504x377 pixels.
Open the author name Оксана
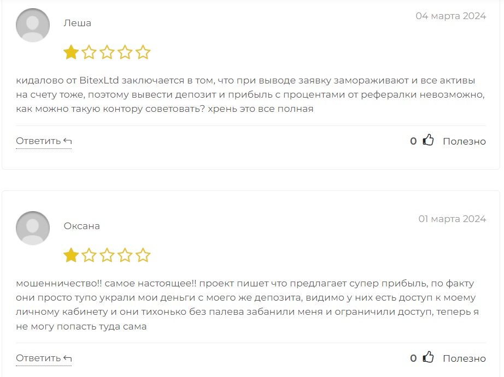[x=81, y=226]
